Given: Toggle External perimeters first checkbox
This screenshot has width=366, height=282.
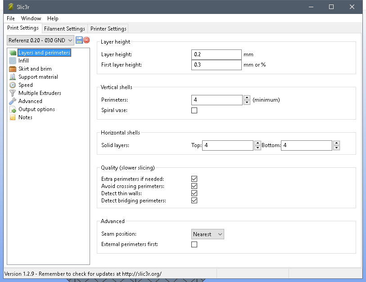Looking at the screenshot, I should pos(194,244).
